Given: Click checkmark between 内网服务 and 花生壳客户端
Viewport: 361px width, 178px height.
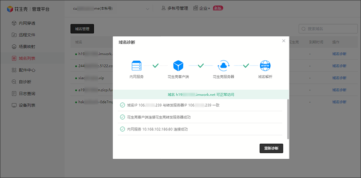Looking at the screenshot, I should point(156,66).
